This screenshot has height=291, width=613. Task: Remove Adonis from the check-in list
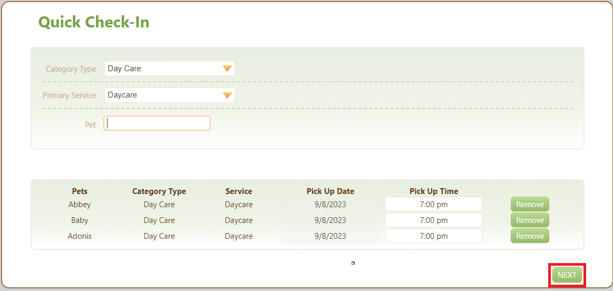pos(530,236)
